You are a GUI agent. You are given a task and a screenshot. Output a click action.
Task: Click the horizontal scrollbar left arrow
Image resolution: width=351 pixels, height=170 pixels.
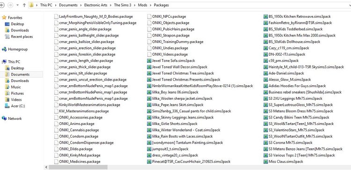tap(46, 167)
